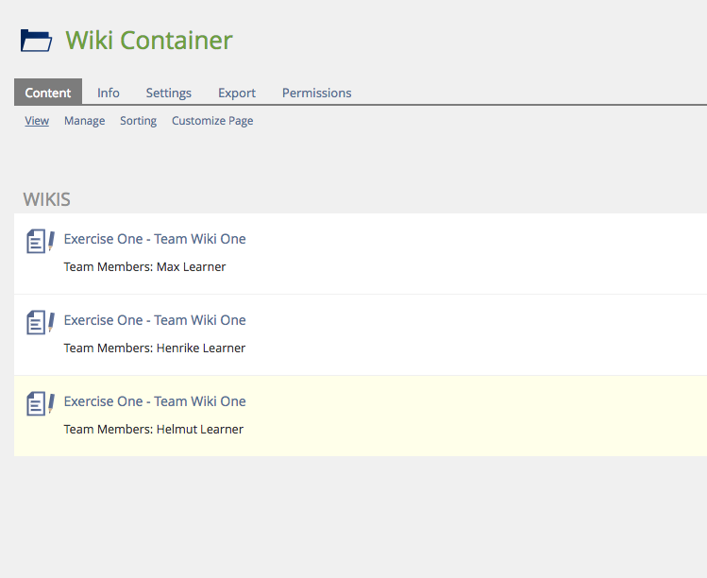
Task: Click the wiki icon for Henrike Learner's wiki
Action: [40, 322]
